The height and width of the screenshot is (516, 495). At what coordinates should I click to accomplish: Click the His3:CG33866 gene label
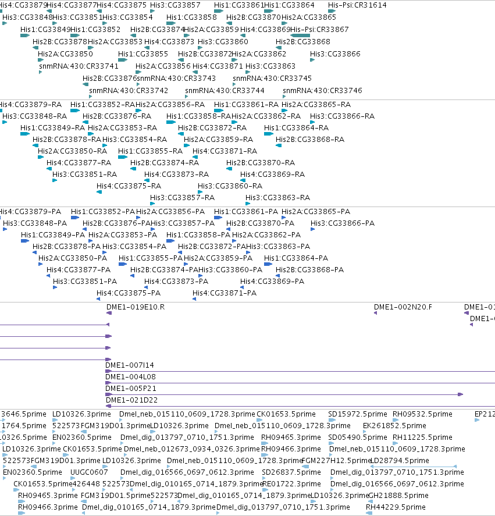tap(336, 54)
